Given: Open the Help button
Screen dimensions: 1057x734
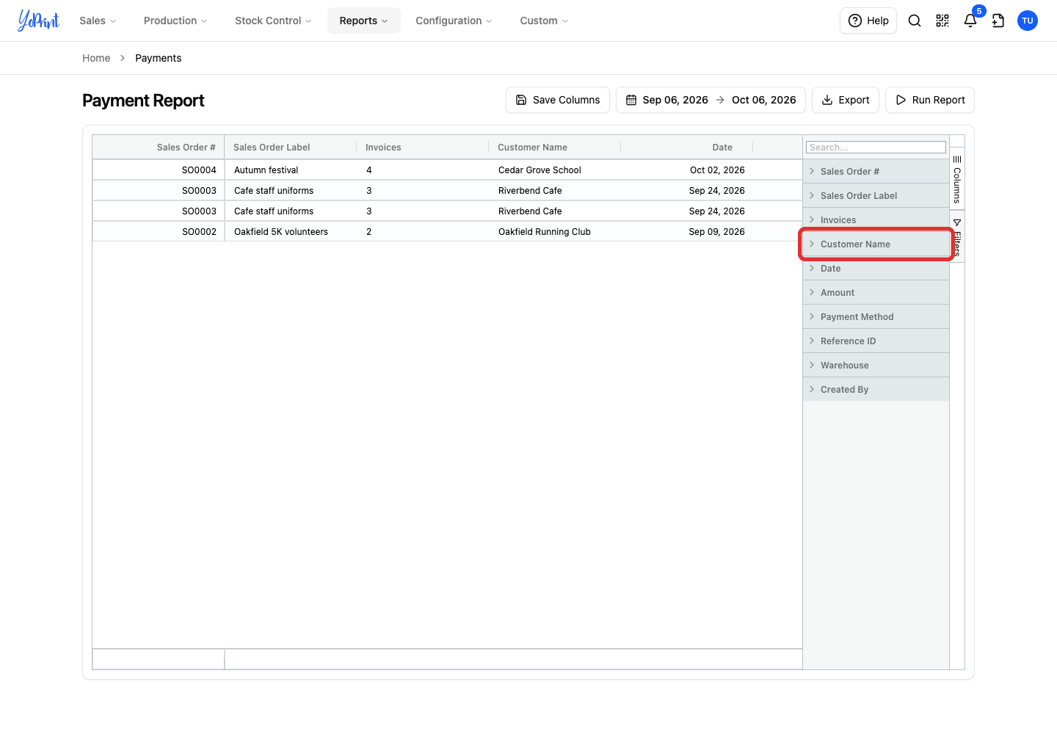Looking at the screenshot, I should pyautogui.click(x=868, y=21).
